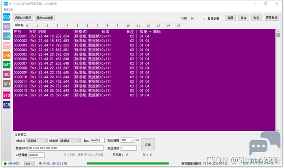
Task: Click the clear screen button
Action: 230,18
